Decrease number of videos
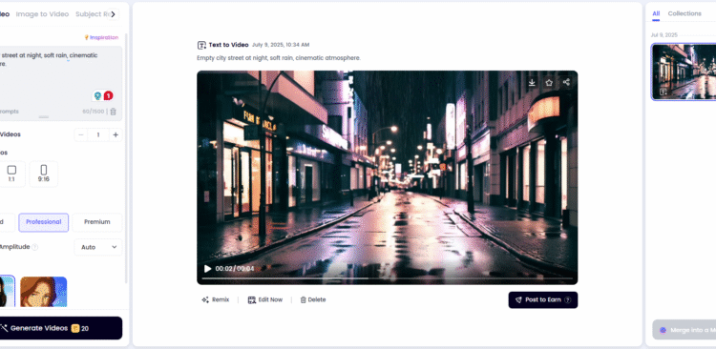This screenshot has height=349, width=716. (81, 134)
